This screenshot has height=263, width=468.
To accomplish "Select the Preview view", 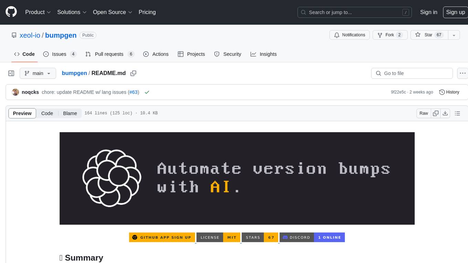I will 22,113.
